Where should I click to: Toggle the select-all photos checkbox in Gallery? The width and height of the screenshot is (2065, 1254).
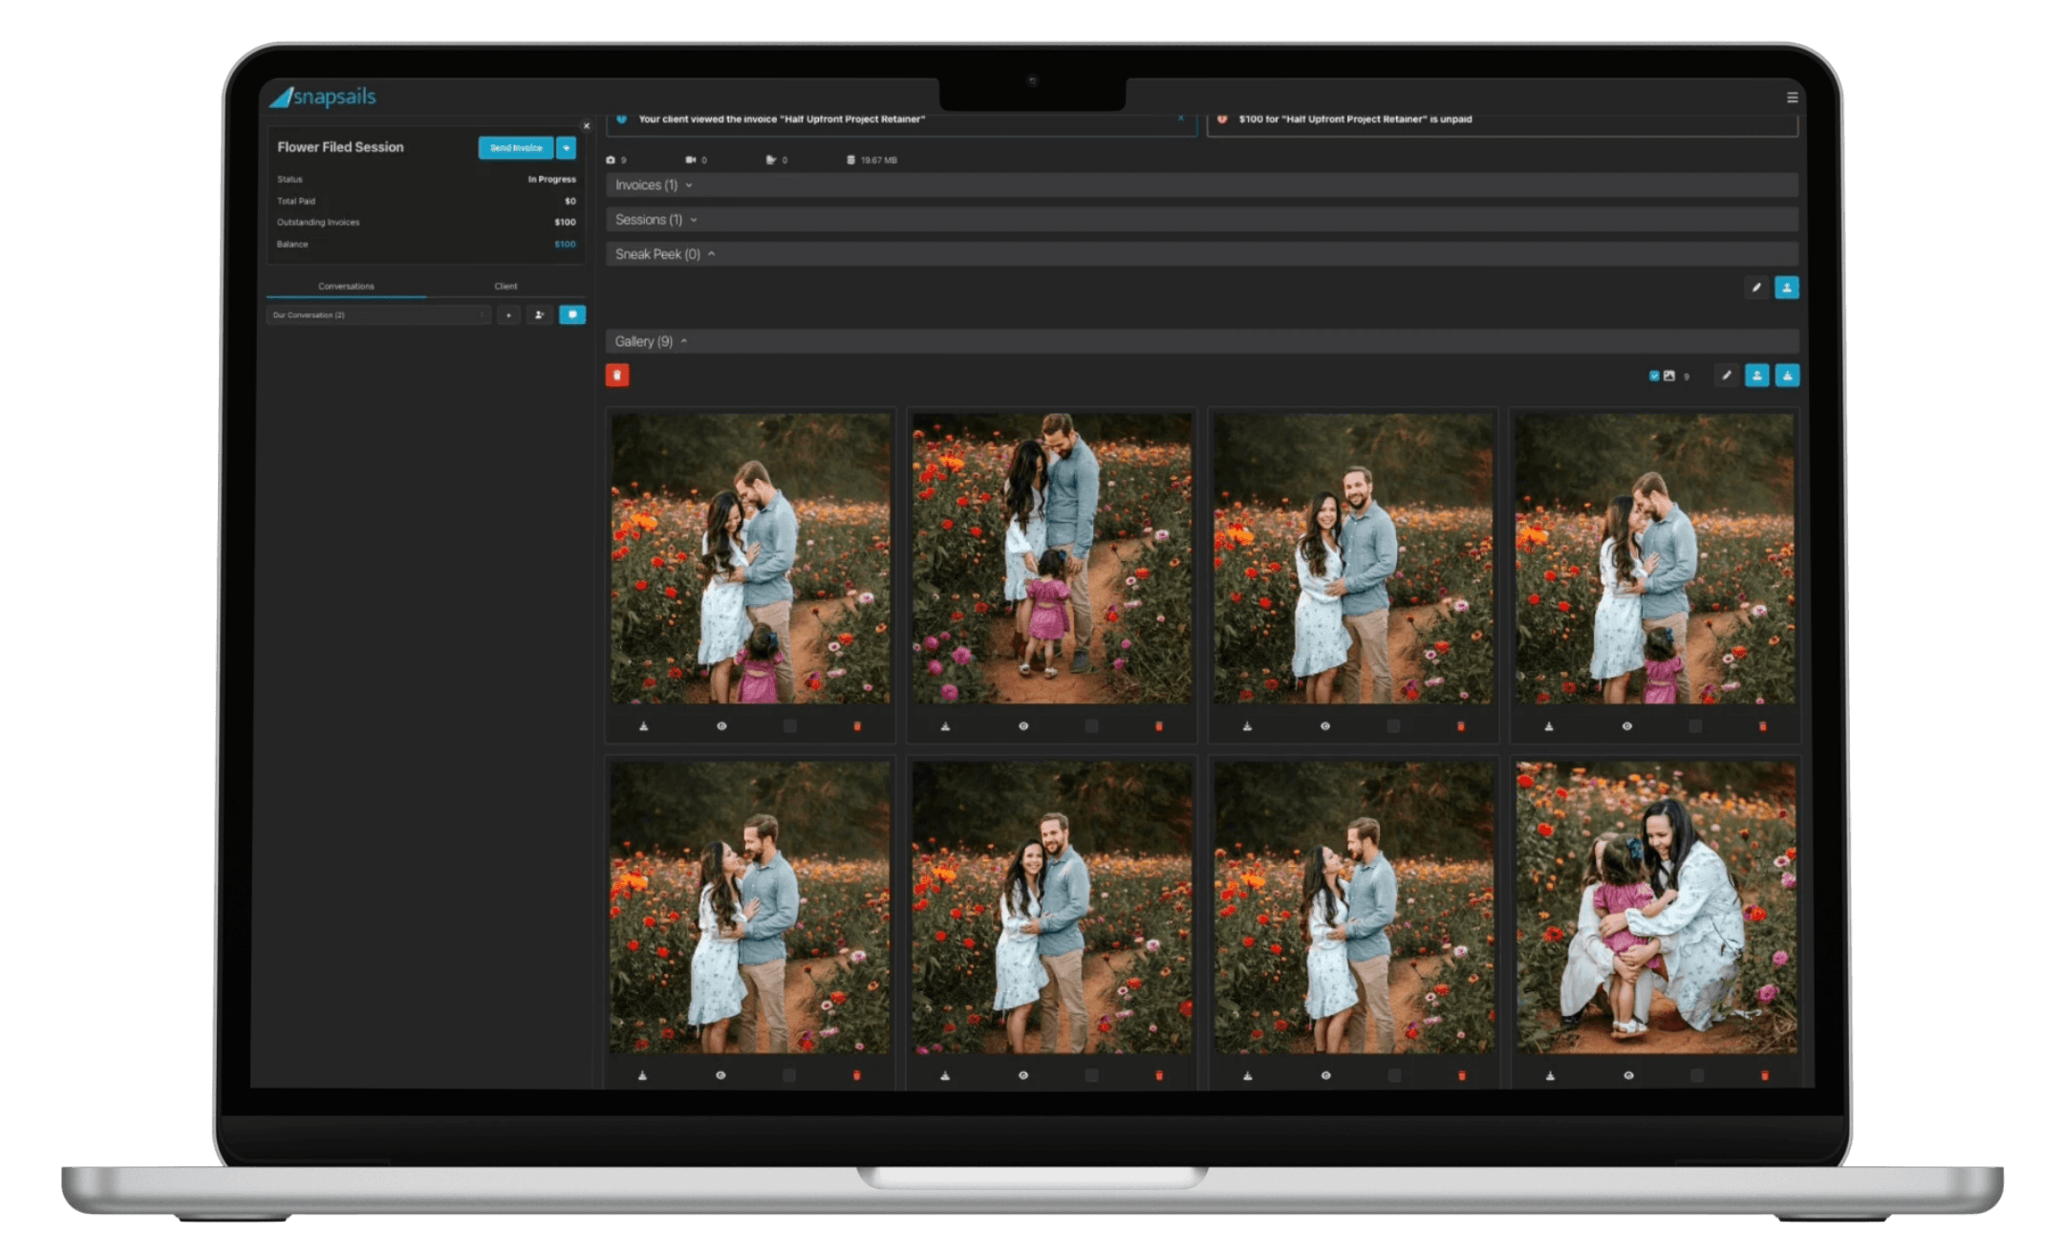[x=1654, y=376]
